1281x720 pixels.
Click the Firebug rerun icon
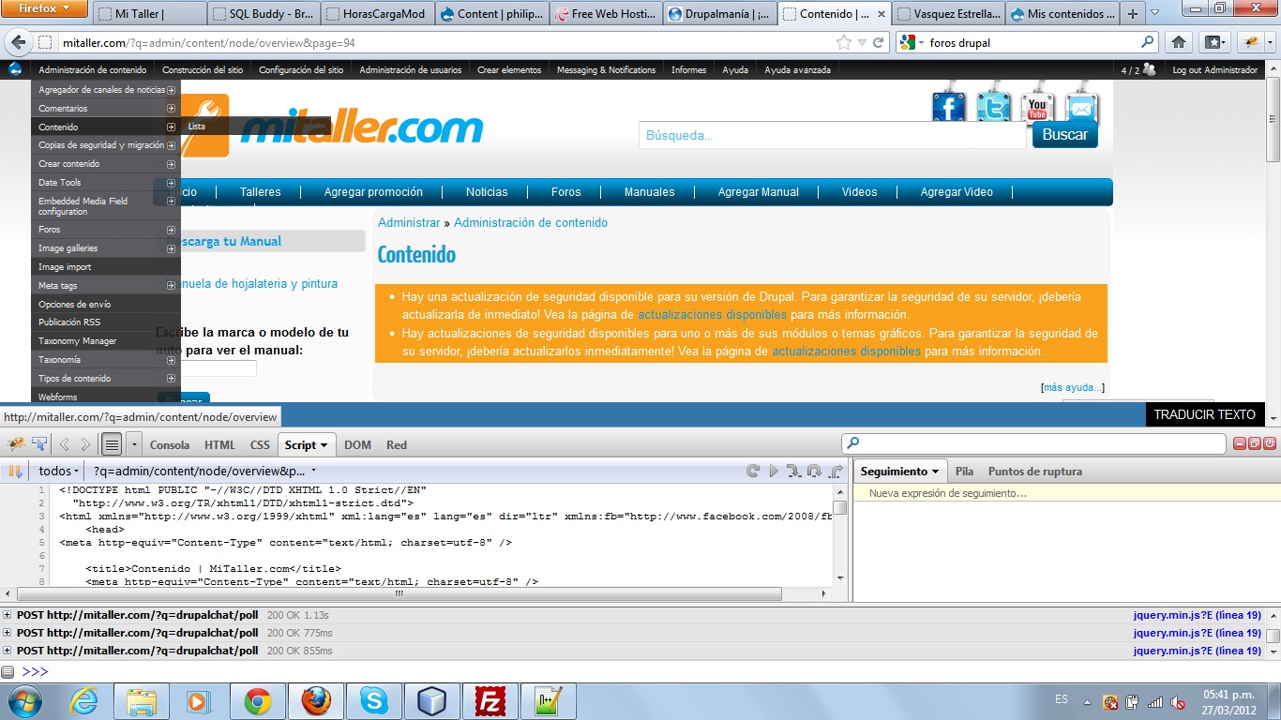752,471
